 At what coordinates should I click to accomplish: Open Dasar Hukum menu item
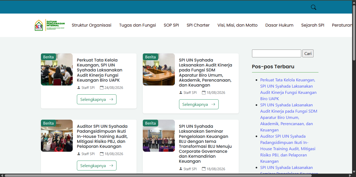coord(279,25)
